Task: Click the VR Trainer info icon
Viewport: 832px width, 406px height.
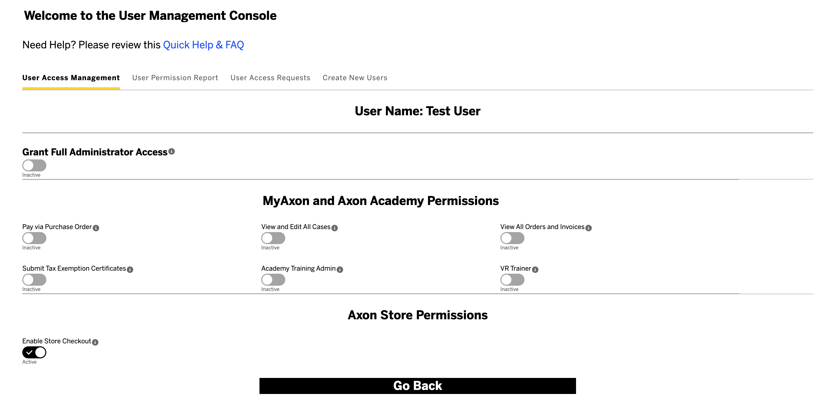Action: (x=535, y=269)
